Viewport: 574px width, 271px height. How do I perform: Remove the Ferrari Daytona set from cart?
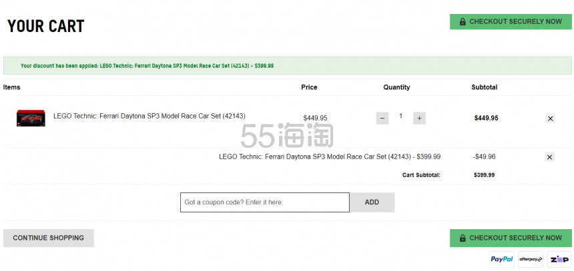coord(550,119)
